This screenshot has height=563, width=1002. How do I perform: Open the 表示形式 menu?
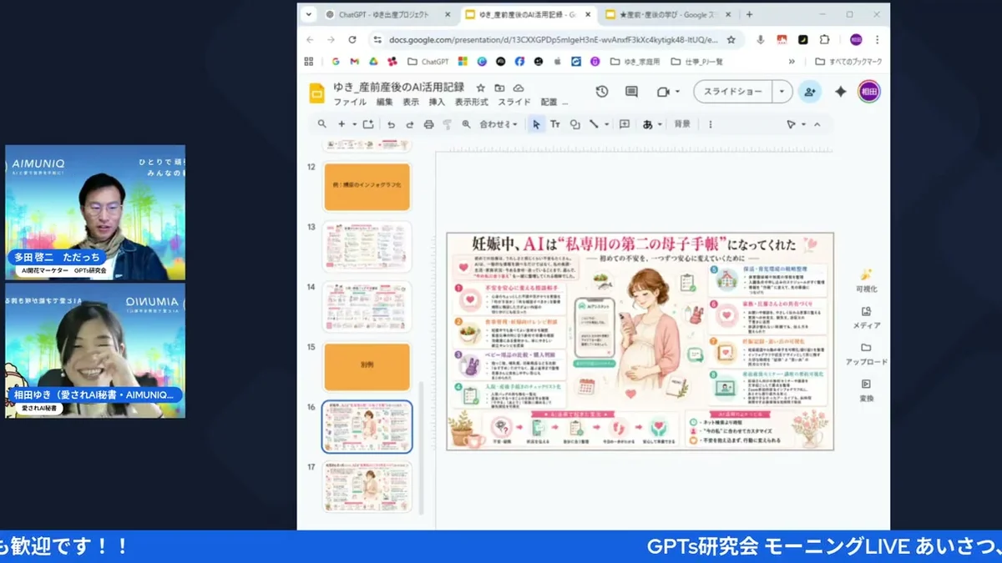[471, 103]
